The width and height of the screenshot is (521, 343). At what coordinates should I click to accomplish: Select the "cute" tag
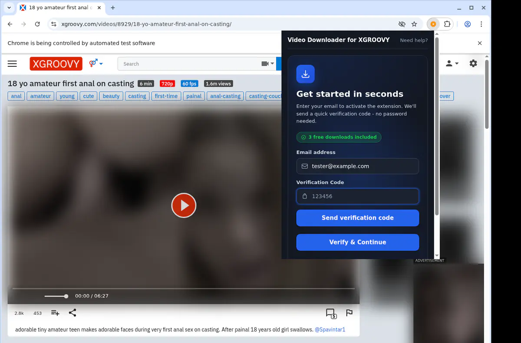[x=89, y=96]
